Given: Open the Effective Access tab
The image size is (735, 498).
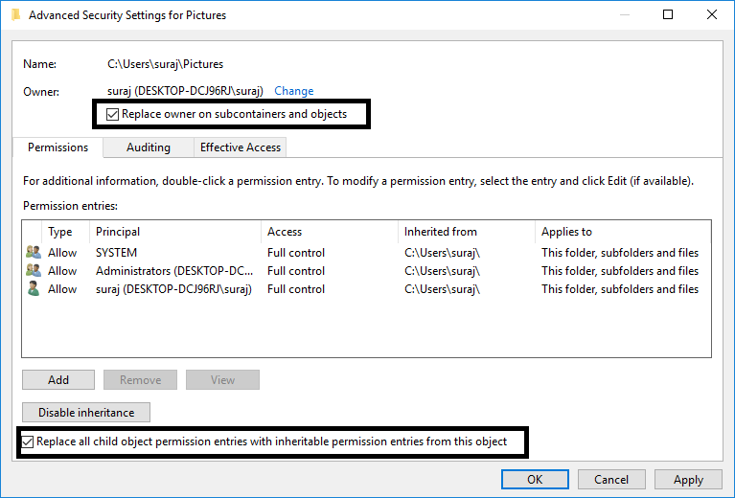Looking at the screenshot, I should click(240, 147).
